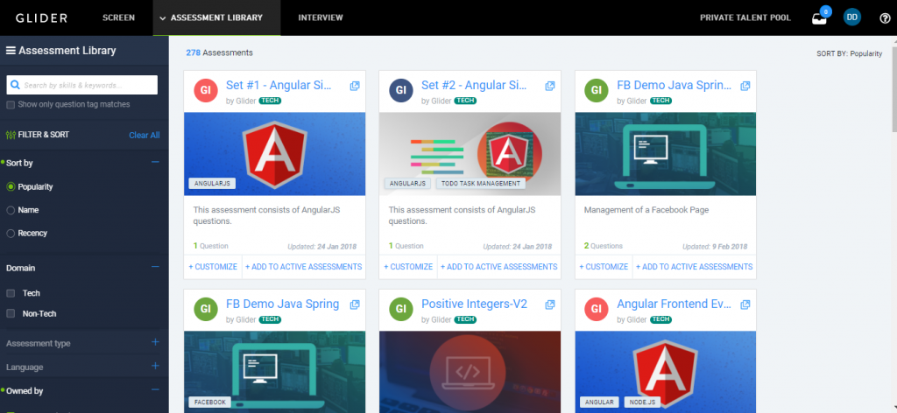Click the help question mark icon
This screenshot has height=413, width=897.
885,17
